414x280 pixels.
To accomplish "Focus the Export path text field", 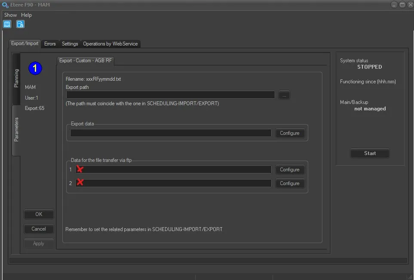I will [x=170, y=95].
